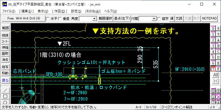221x110 pixels.
Task: Select the circle drawing tool icon
Action: 5,102
